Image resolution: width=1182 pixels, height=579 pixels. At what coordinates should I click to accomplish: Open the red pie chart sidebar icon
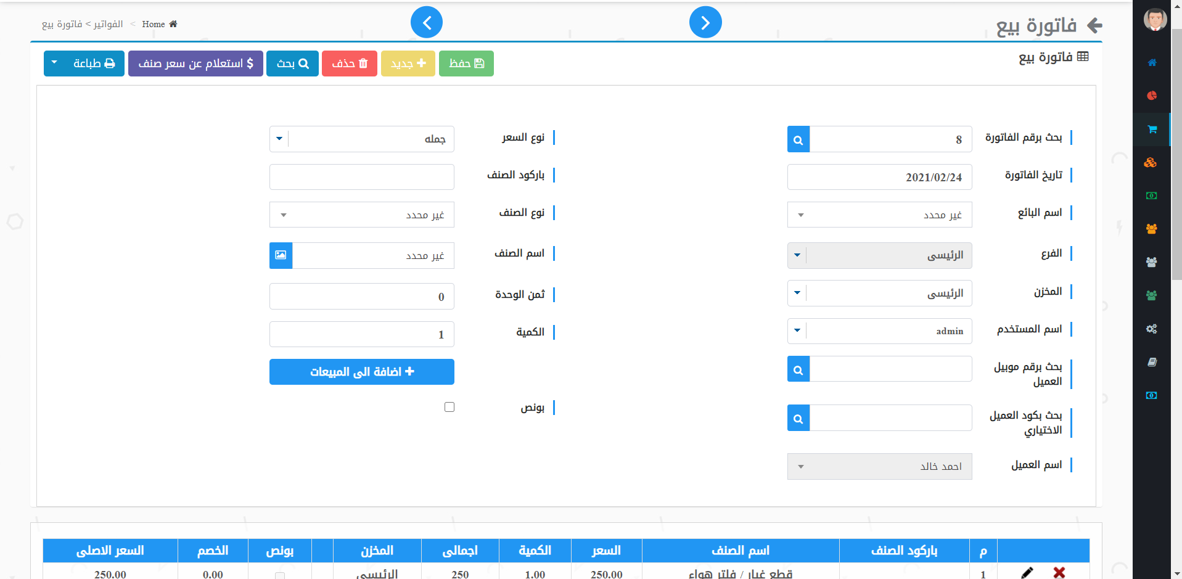point(1151,96)
